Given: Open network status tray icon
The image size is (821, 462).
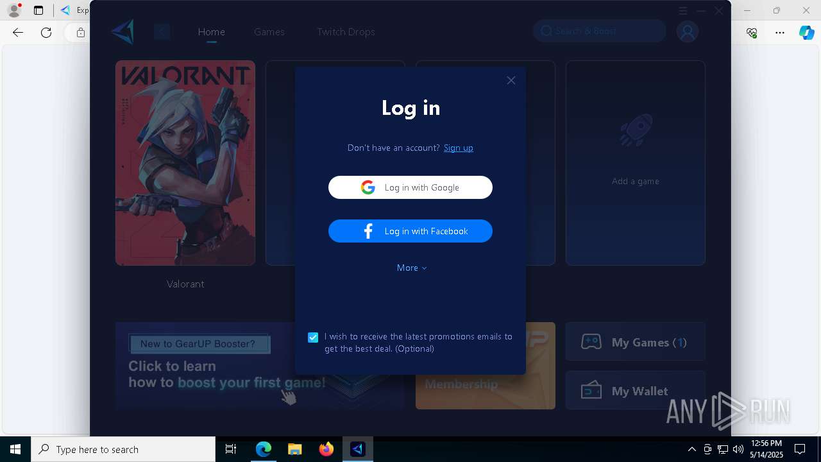Looking at the screenshot, I should 723,449.
